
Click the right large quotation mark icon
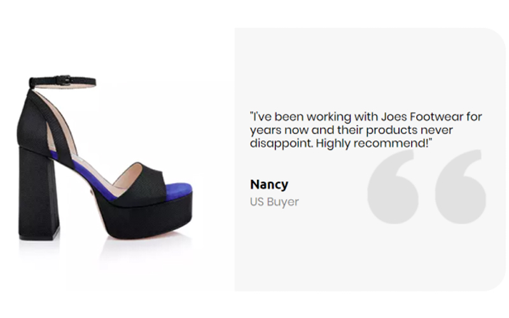(x=460, y=186)
